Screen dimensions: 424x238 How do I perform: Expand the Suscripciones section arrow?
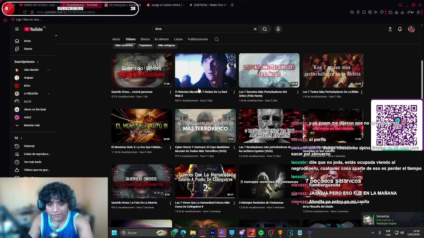coord(38,62)
